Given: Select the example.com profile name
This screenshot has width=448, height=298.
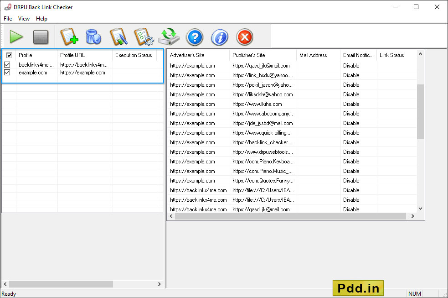Looking at the screenshot, I should coord(33,73).
